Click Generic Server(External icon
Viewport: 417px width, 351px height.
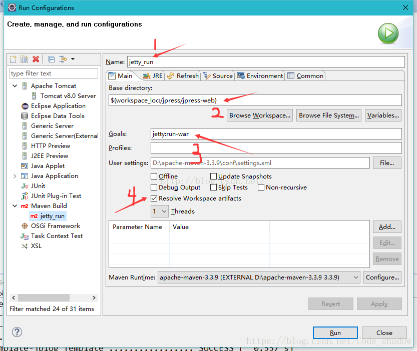pyautogui.click(x=25, y=136)
